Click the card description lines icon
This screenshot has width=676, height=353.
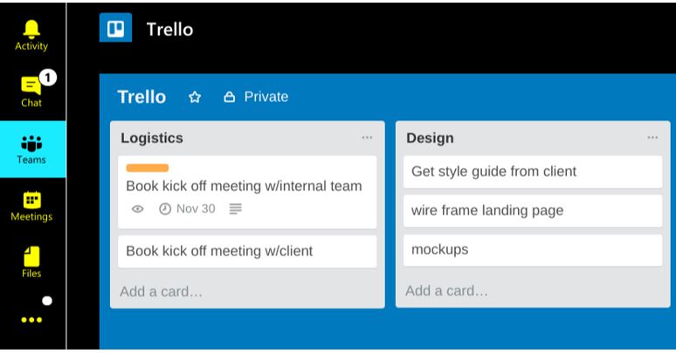click(x=235, y=209)
